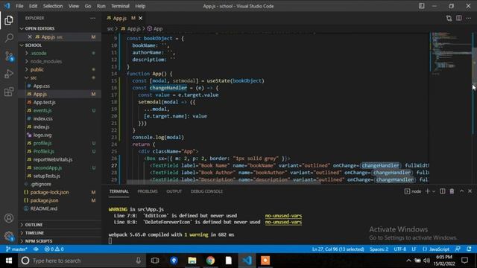
Task: Collapse the src folder
Action: pos(60,77)
